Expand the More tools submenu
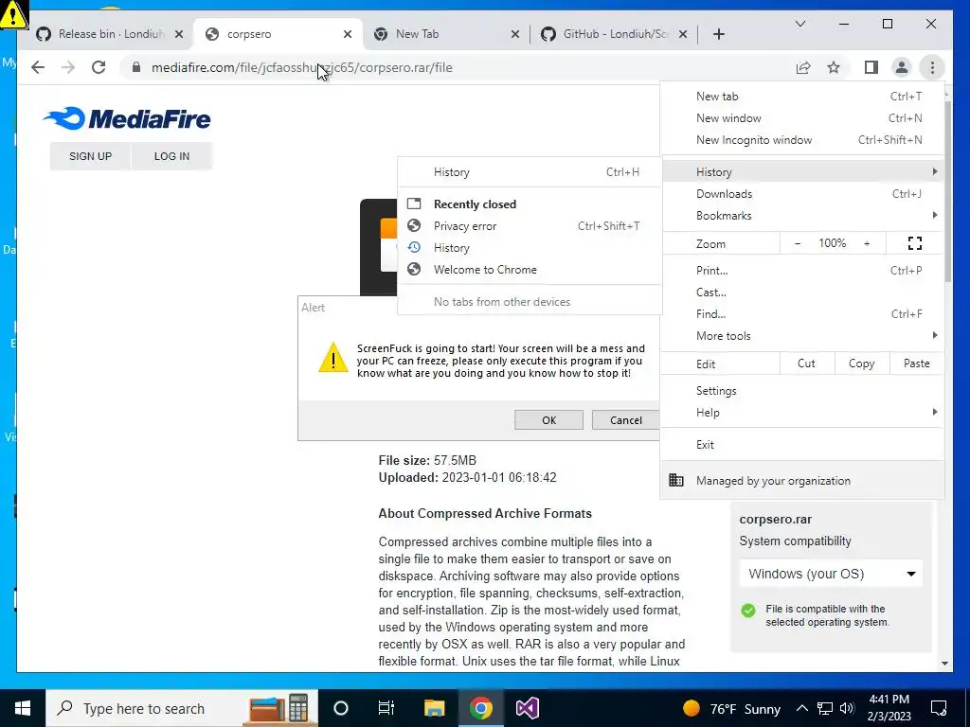 click(x=802, y=336)
